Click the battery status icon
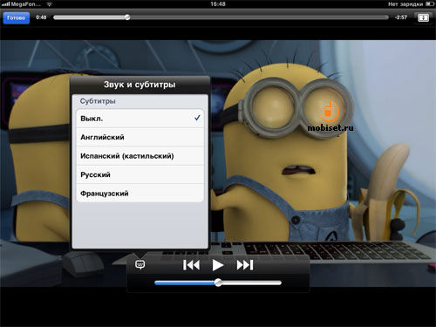 (x=430, y=4)
